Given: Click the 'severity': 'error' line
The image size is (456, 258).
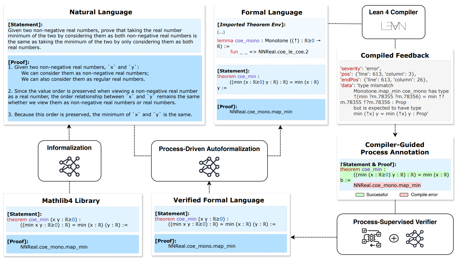Looking at the screenshot, I should point(361,68).
